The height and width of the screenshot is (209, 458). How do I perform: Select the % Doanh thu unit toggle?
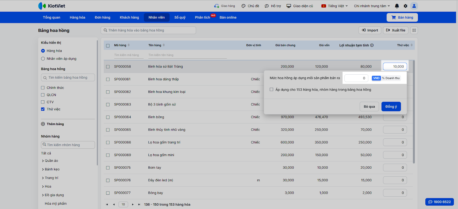pos(391,78)
